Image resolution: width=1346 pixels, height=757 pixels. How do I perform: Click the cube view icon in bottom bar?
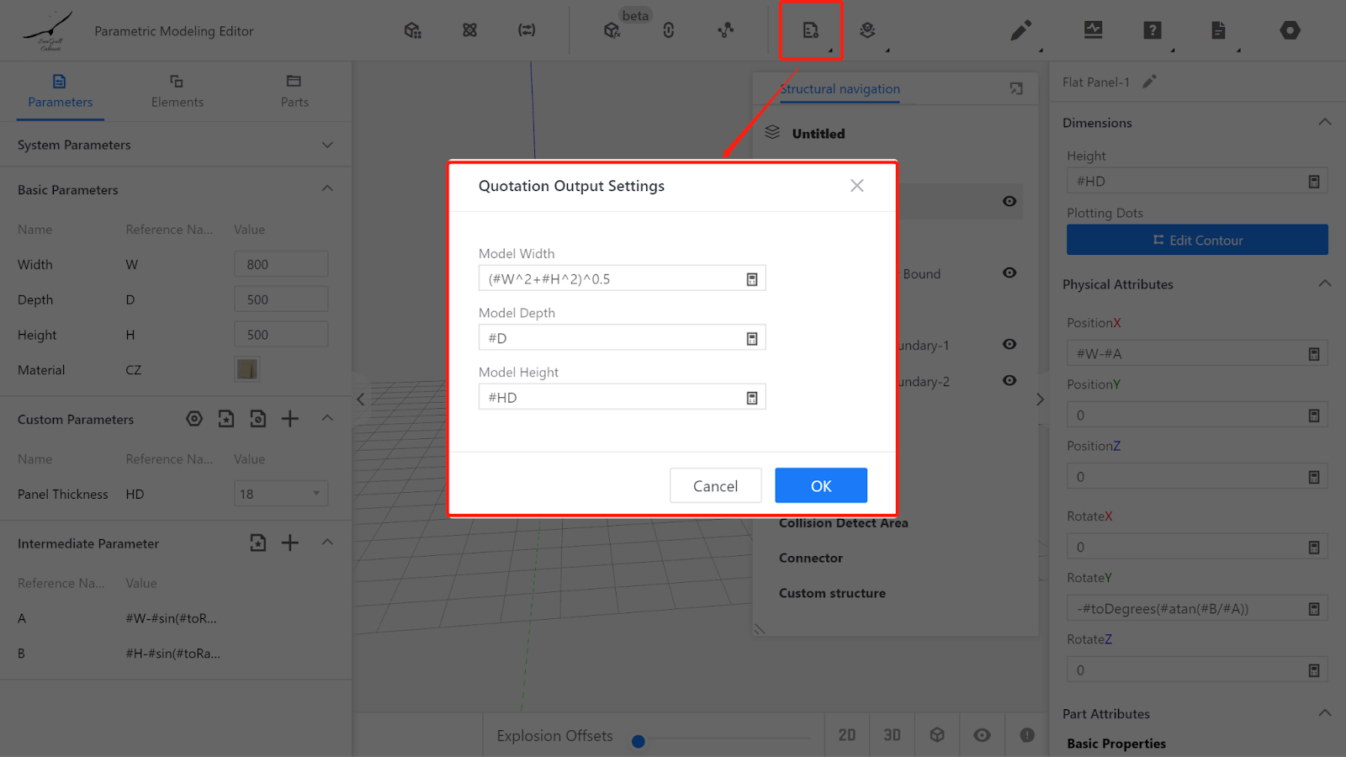coord(937,735)
